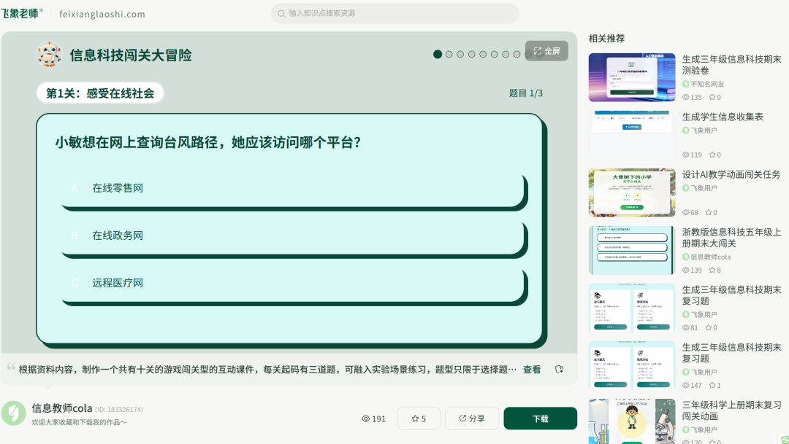This screenshot has height=444, width=789.
Task: Click the knowledge search input field
Action: coord(394,13)
